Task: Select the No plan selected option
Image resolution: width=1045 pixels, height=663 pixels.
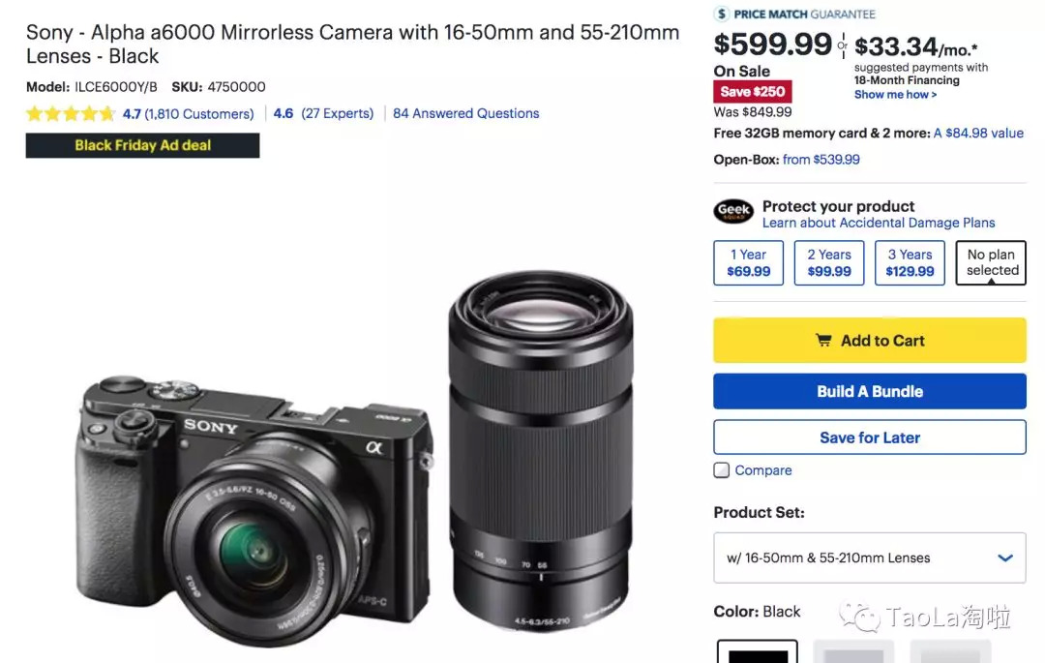Action: point(991,263)
